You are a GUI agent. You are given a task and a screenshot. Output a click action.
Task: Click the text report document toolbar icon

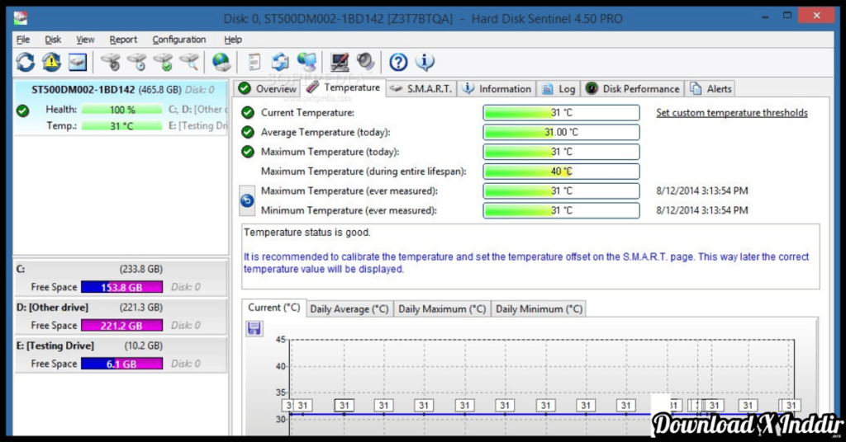click(x=254, y=62)
